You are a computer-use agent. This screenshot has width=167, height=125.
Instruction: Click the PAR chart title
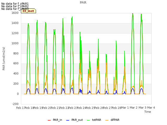(x=83, y=3)
